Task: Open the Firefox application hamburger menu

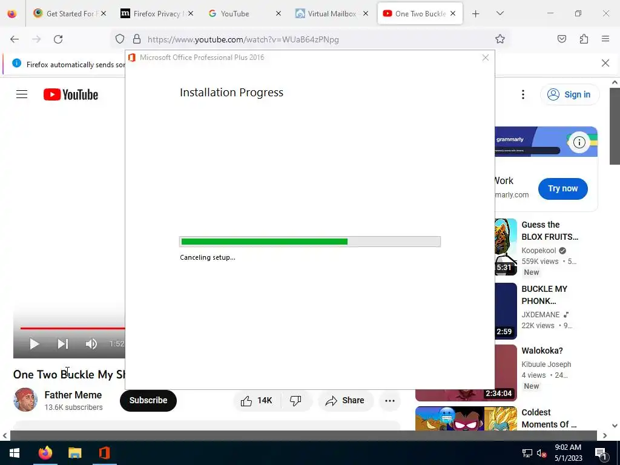Action: coord(605,39)
